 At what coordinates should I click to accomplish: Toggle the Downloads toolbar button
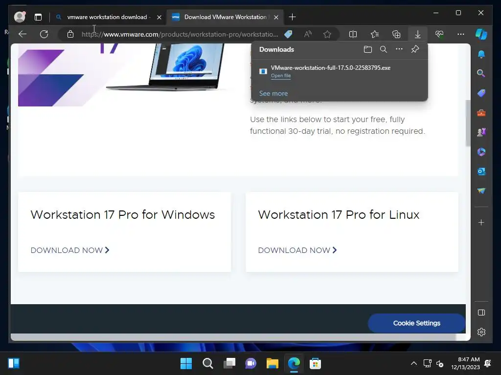coord(418,34)
